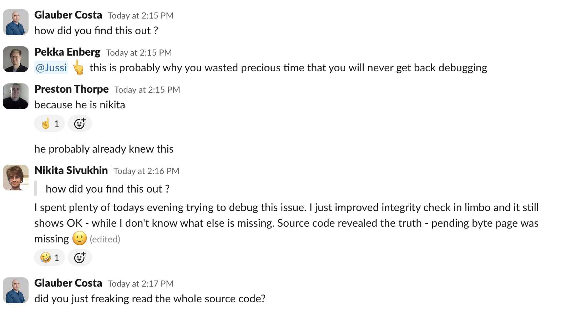Click the first Glauber Costa name link
561x313 pixels.
point(68,15)
